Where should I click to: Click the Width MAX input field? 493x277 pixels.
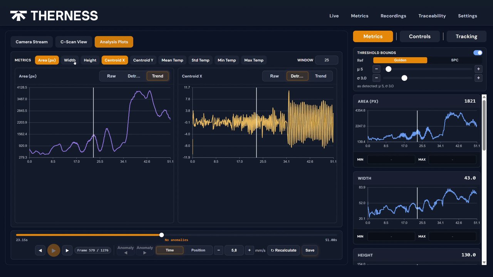point(452,236)
